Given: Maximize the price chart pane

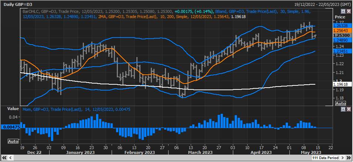Looking at the screenshot, I should (343, 11).
